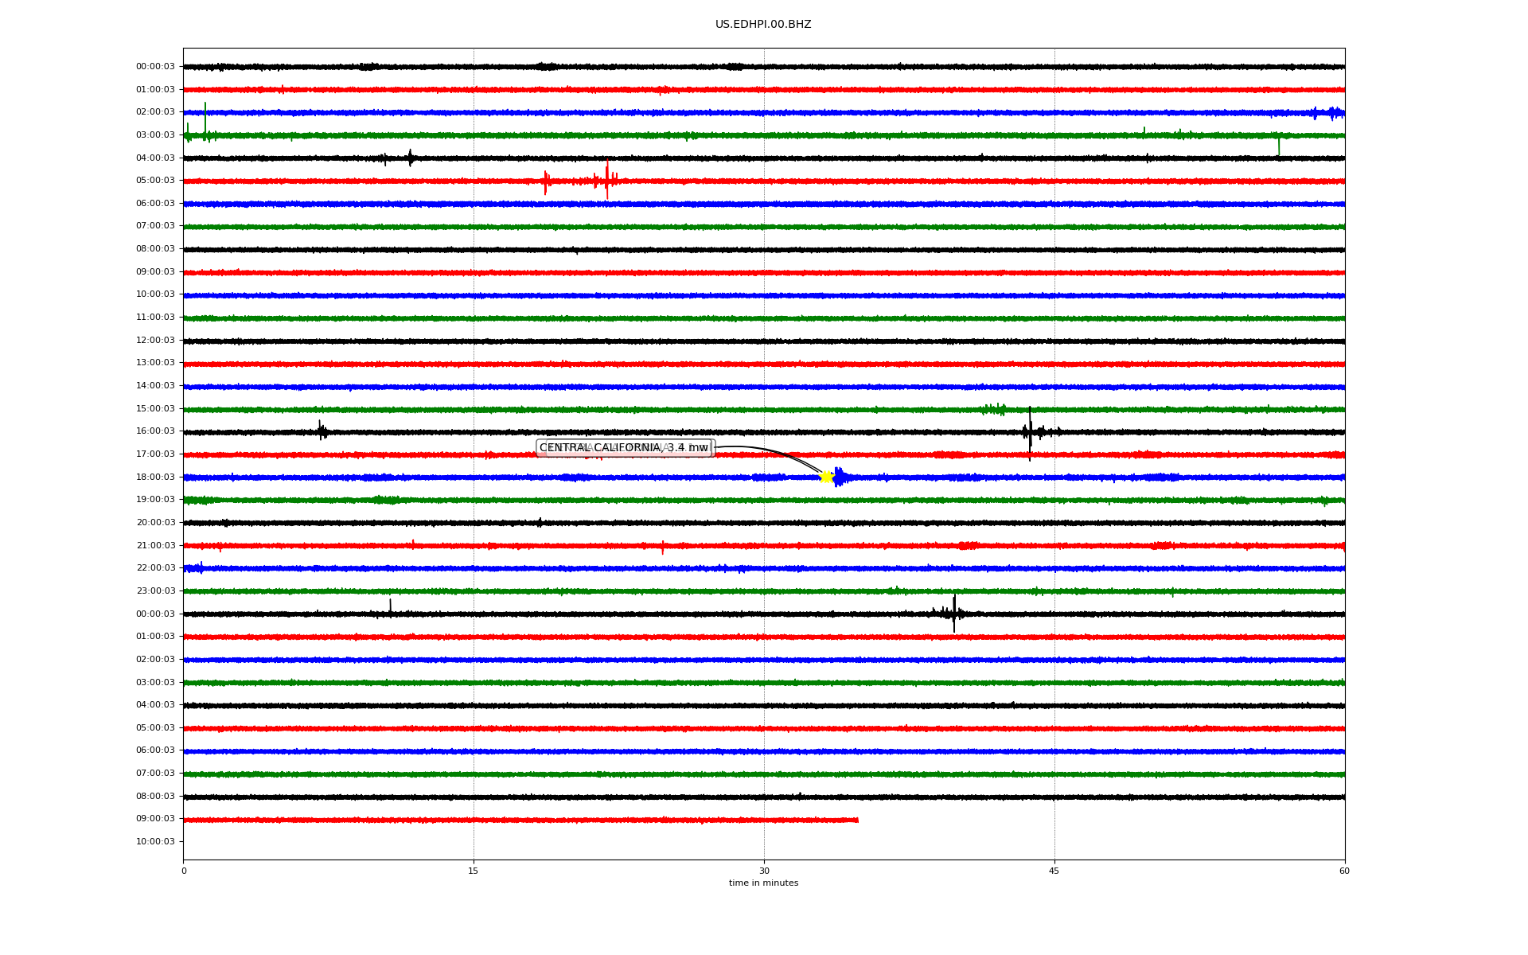
Task: Click the CENTRAL CALIFORNIA 3.4 mw annotation box
Action: [x=624, y=448]
